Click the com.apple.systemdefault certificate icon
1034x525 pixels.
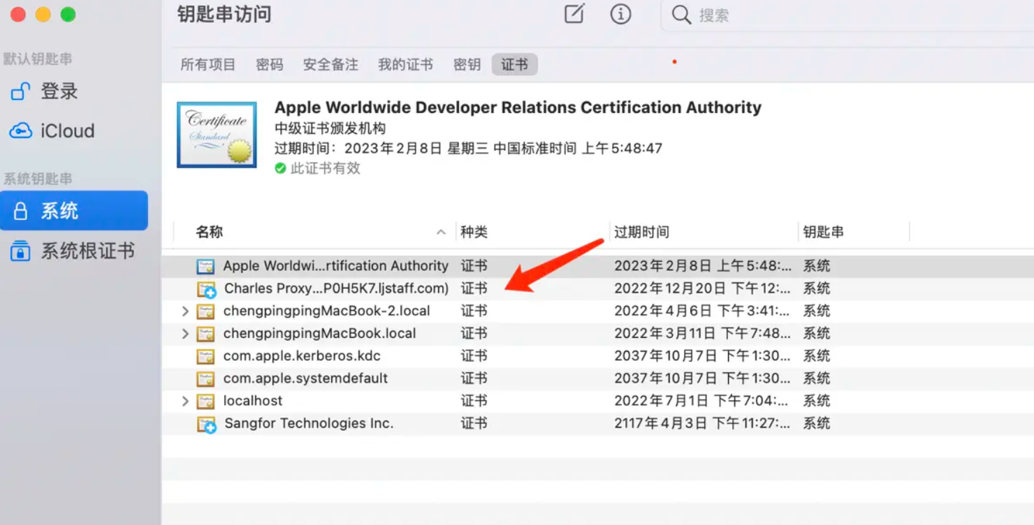(x=205, y=378)
